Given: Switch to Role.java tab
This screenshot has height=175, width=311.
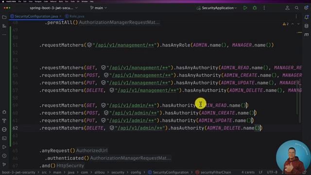Looking at the screenshot, I should coord(75,16).
